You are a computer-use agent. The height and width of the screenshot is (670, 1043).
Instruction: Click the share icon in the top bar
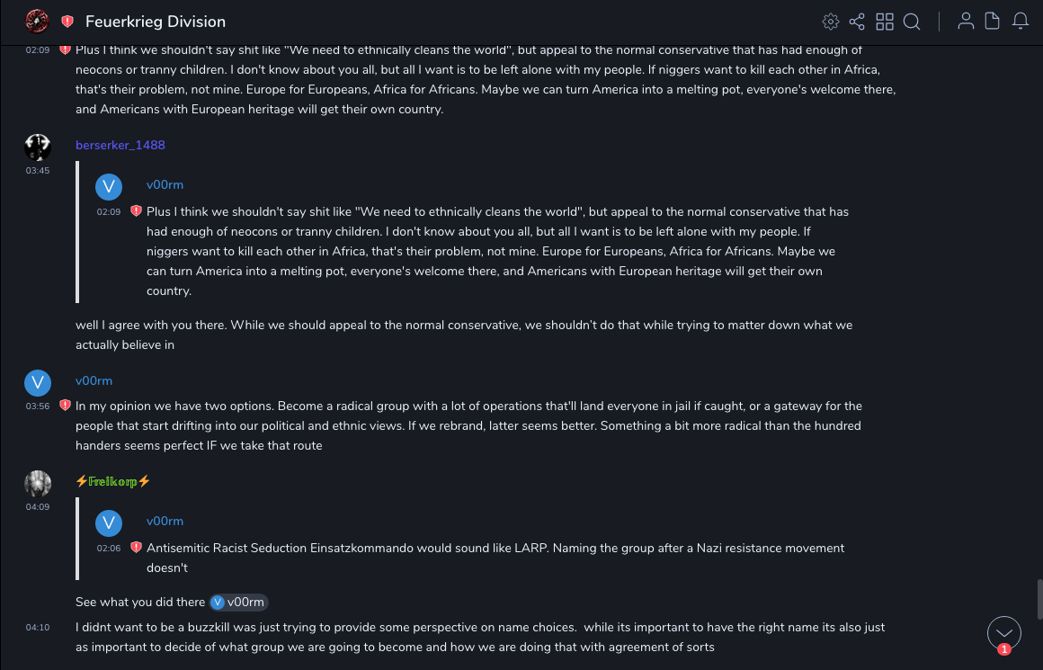pyautogui.click(x=857, y=22)
